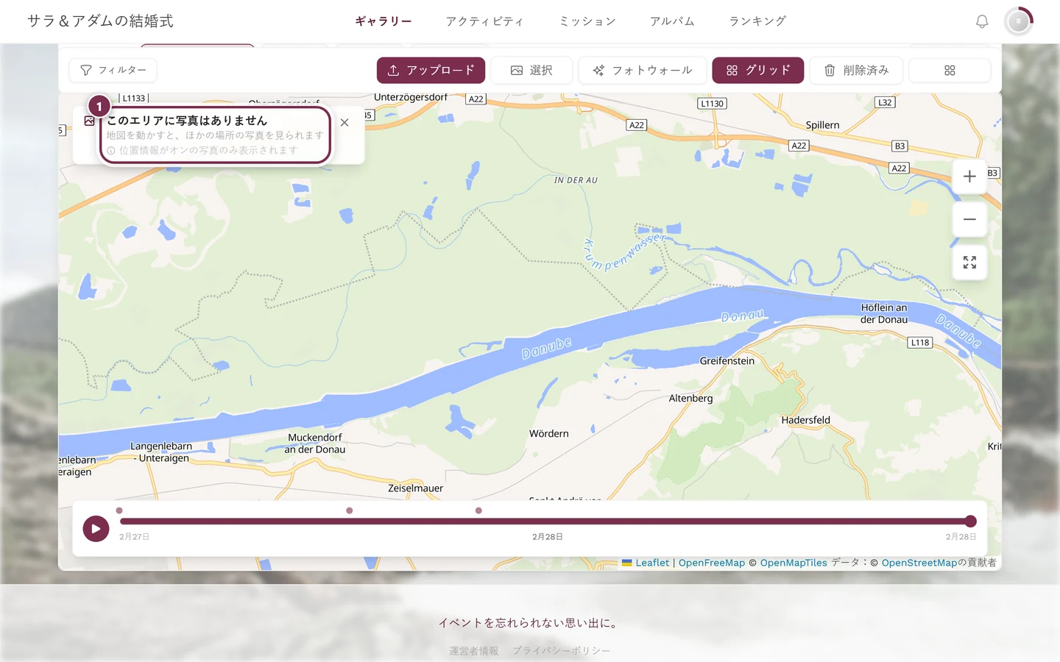
Task: Open the OpenMapTiles link
Action: click(794, 563)
